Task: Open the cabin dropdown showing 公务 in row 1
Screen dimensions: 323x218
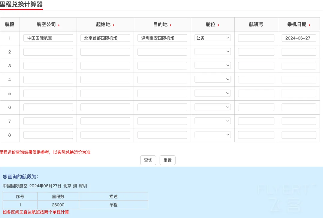Action: point(213,38)
